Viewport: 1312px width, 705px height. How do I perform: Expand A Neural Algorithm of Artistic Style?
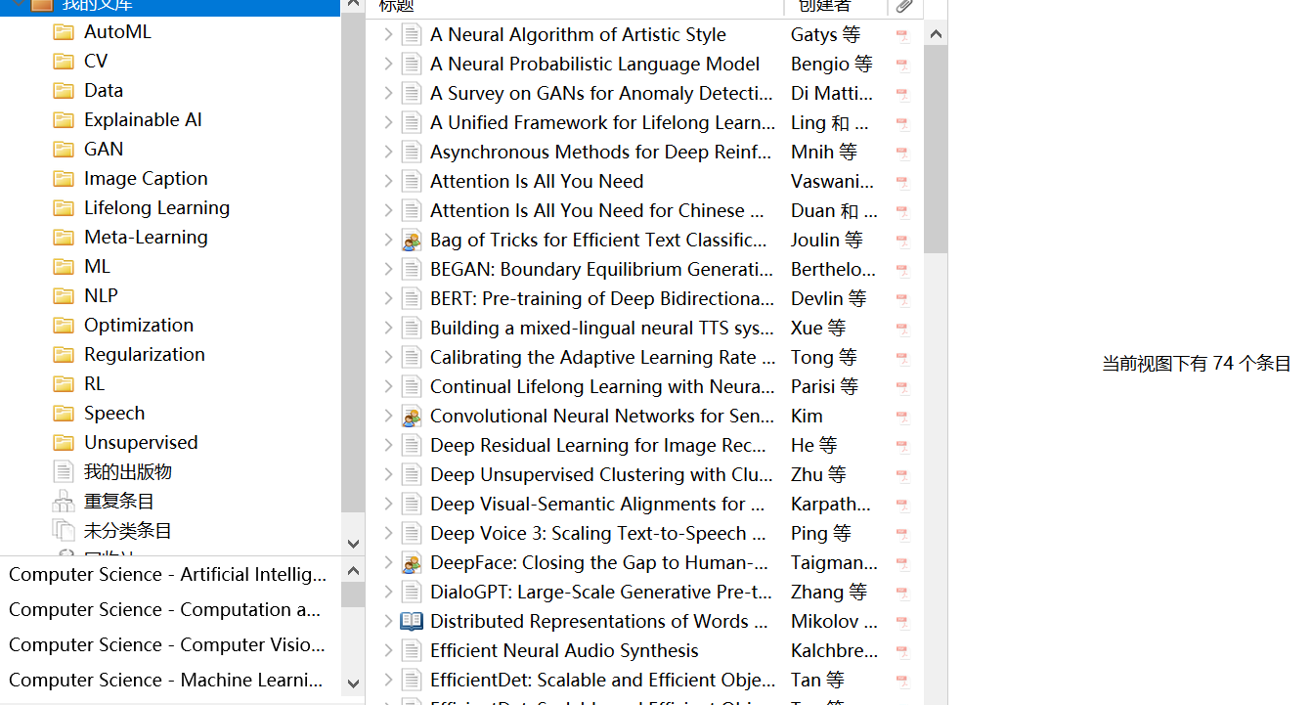[x=388, y=34]
